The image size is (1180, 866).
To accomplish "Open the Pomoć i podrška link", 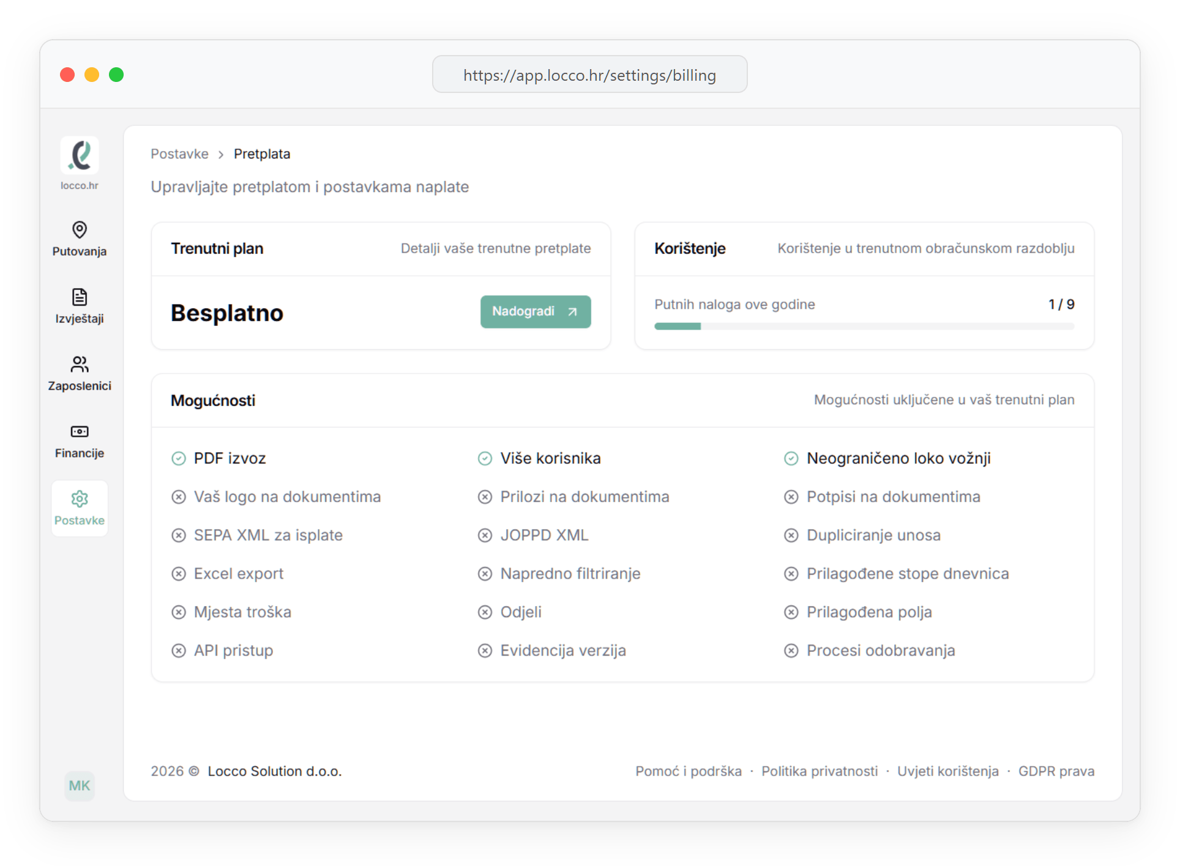I will coord(688,771).
